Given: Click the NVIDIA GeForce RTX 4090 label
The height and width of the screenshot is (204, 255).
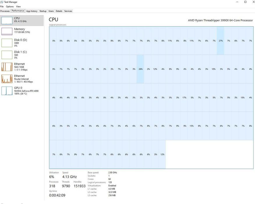Looking at the screenshot, I should coord(26,91).
